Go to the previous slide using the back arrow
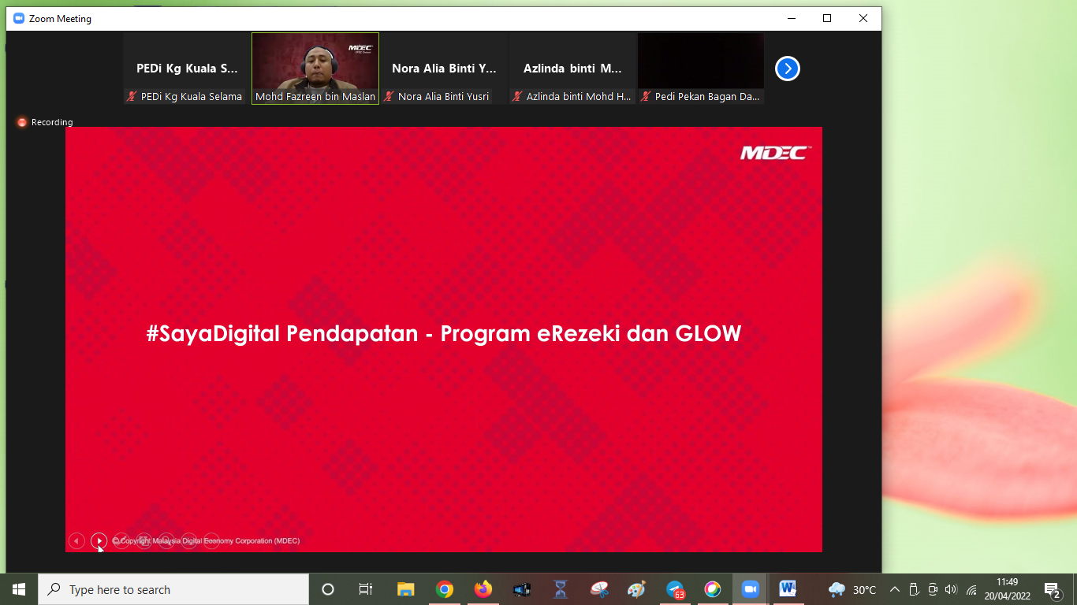 [x=76, y=540]
